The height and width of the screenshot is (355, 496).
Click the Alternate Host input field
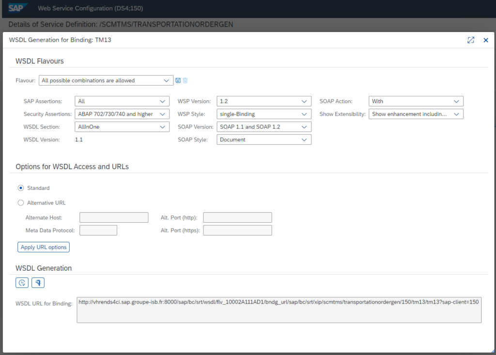point(114,217)
